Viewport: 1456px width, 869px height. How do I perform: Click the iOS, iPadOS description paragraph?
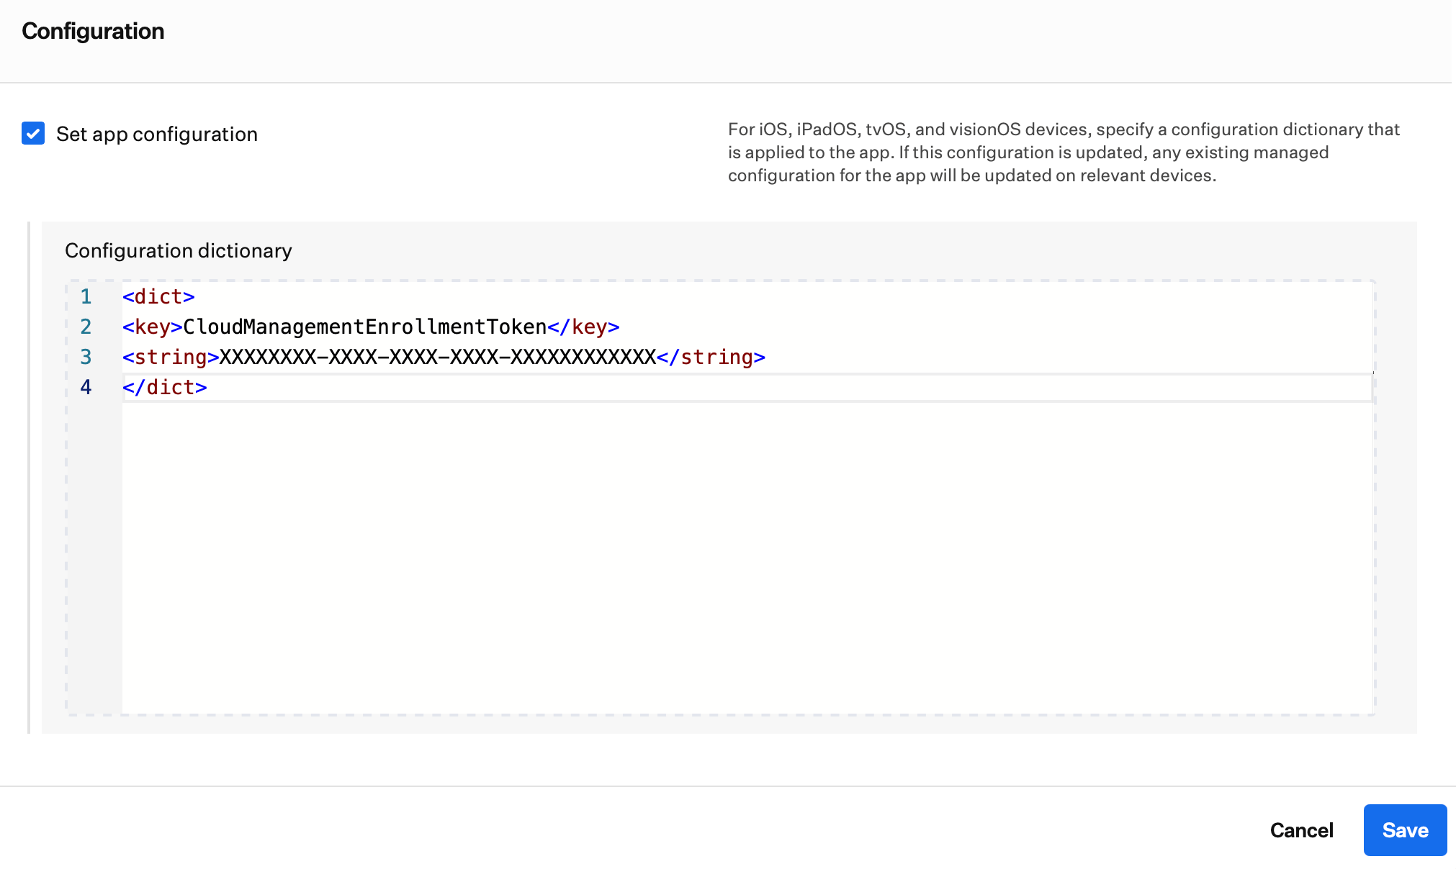(1064, 153)
